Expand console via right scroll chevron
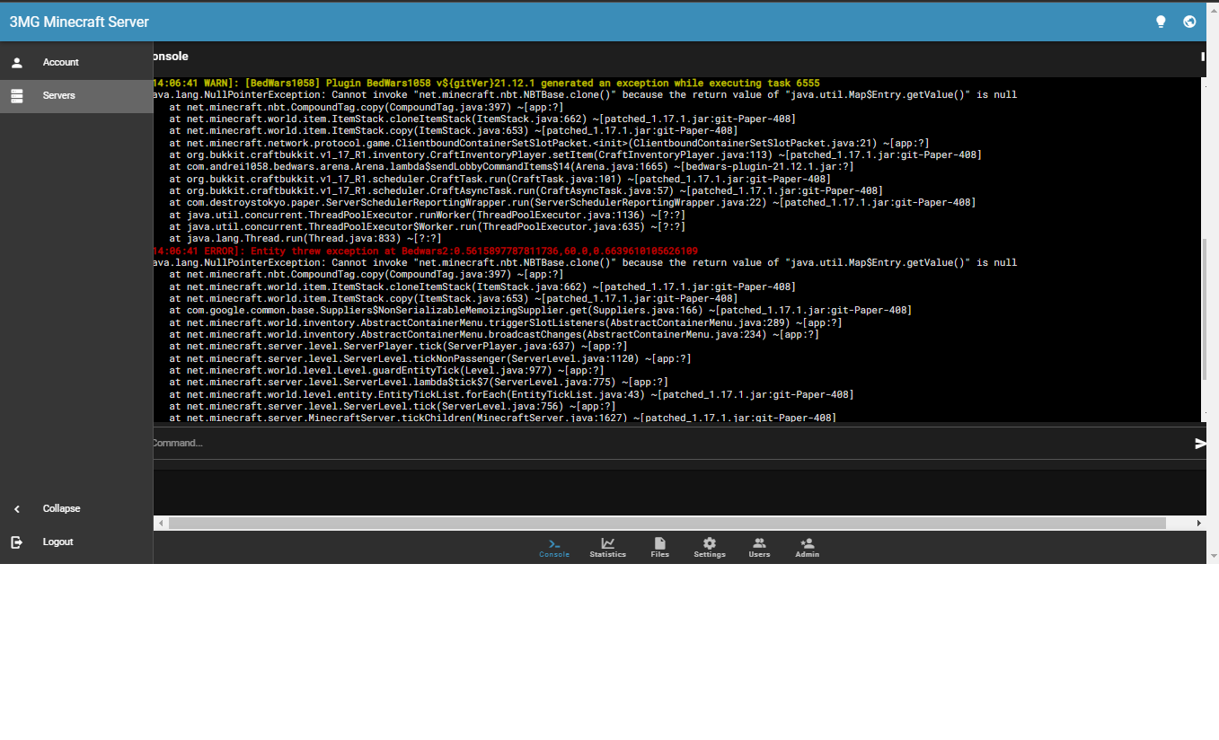This screenshot has height=740, width=1219. pos(1199,522)
